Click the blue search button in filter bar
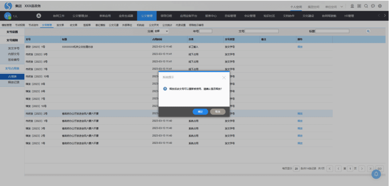The image size is (389, 186). pyautogui.click(x=368, y=31)
